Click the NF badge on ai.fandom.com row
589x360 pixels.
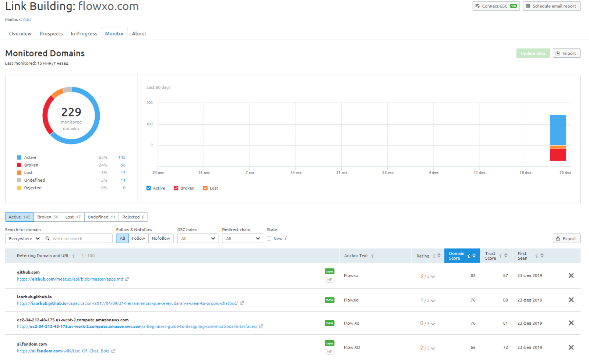click(329, 352)
